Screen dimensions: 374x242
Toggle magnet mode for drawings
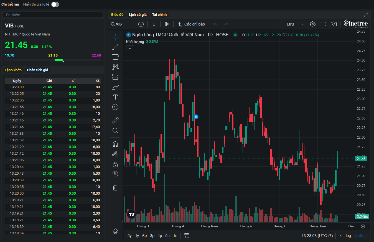(115, 144)
